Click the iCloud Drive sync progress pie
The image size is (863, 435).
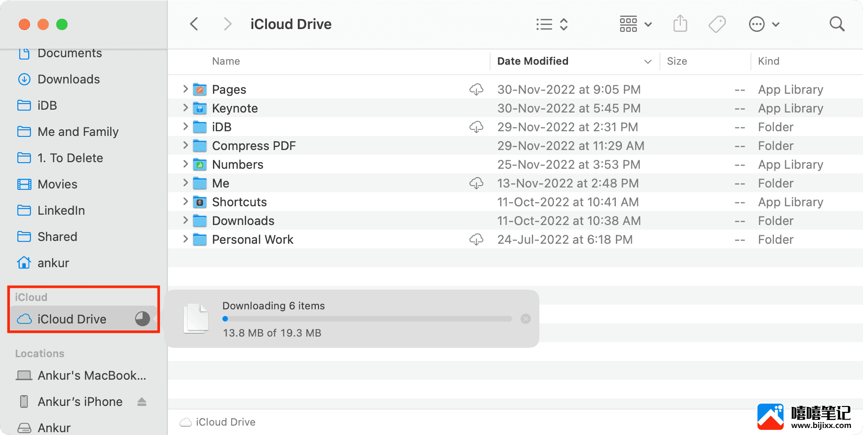point(143,319)
